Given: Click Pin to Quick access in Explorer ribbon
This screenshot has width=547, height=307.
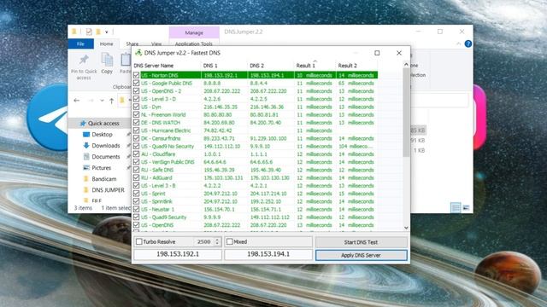Looking at the screenshot, I should [84, 67].
